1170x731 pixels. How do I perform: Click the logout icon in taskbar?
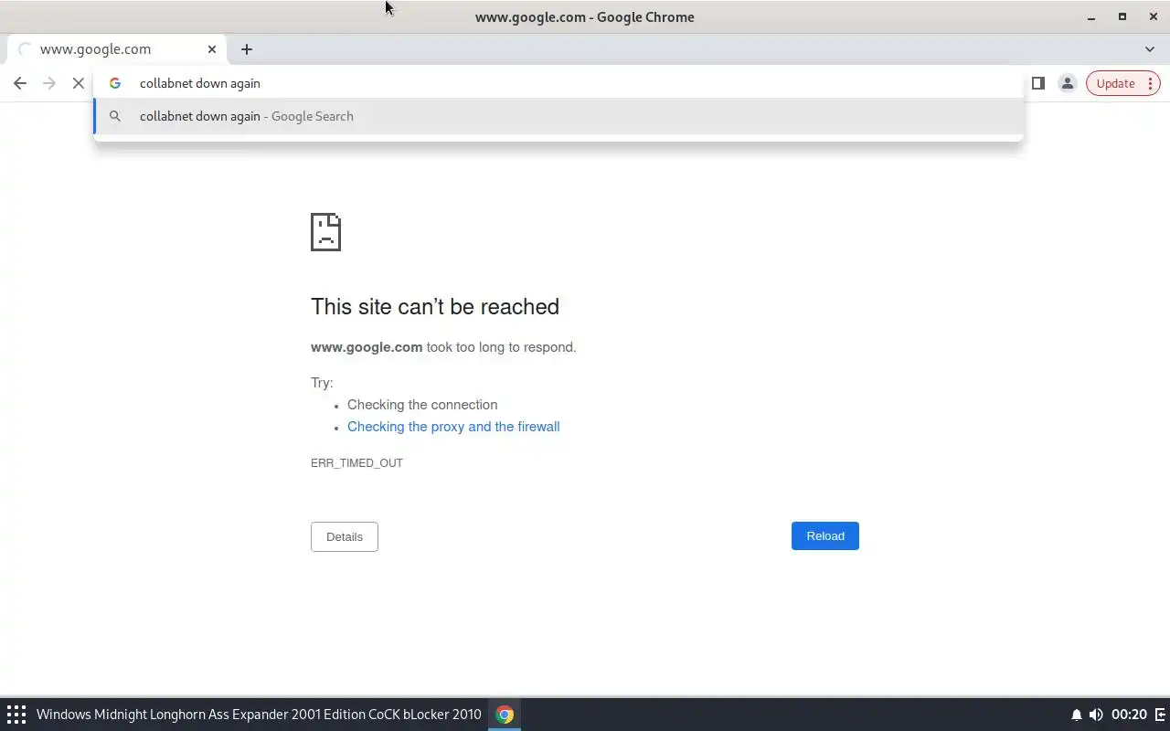(x=1161, y=715)
